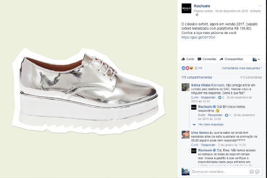Click Curtir under Nativa Villalta comment
Screen dimensions: 267x178
pyautogui.click(x=195, y=98)
